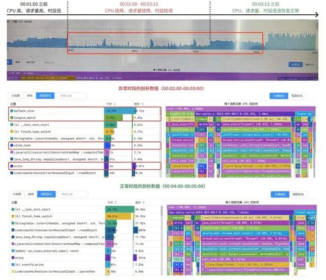Screen dimensions: 326x280
Task: Select java_lang_String::equals row in 异常时段 table
Action: pyautogui.click(x=85, y=159)
